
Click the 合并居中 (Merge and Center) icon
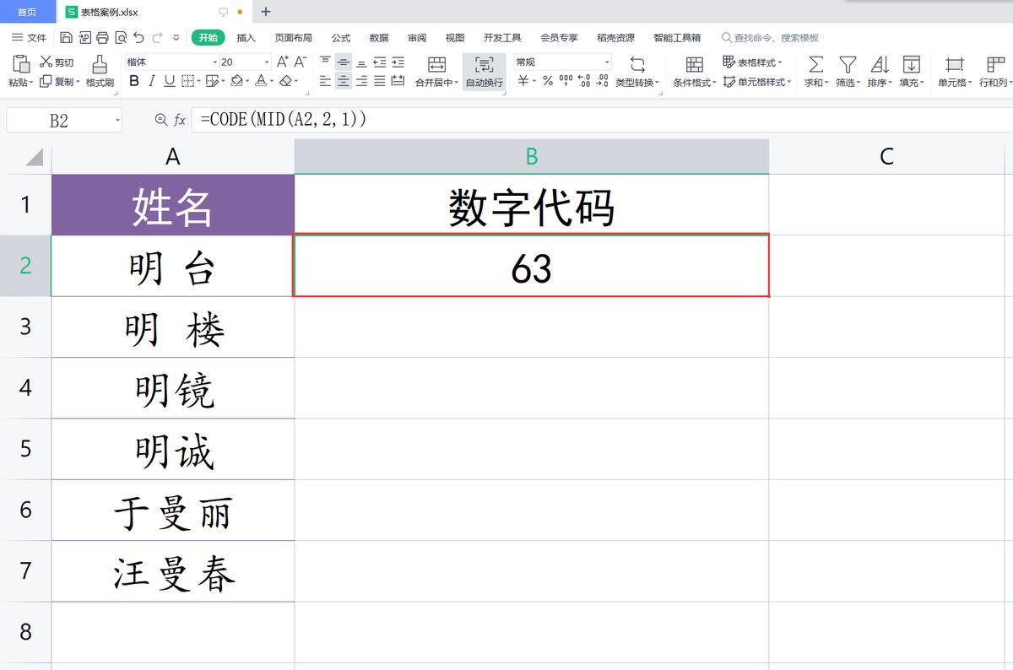tap(436, 63)
